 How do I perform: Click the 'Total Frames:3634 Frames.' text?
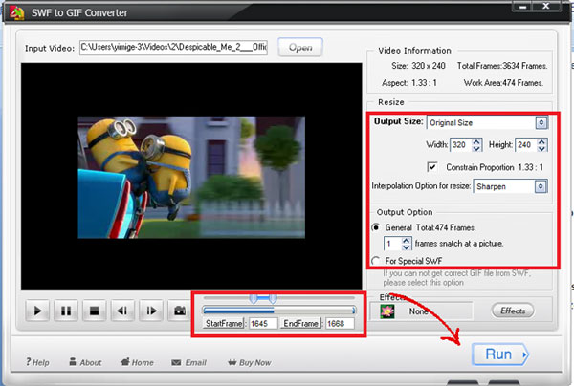[x=502, y=66]
